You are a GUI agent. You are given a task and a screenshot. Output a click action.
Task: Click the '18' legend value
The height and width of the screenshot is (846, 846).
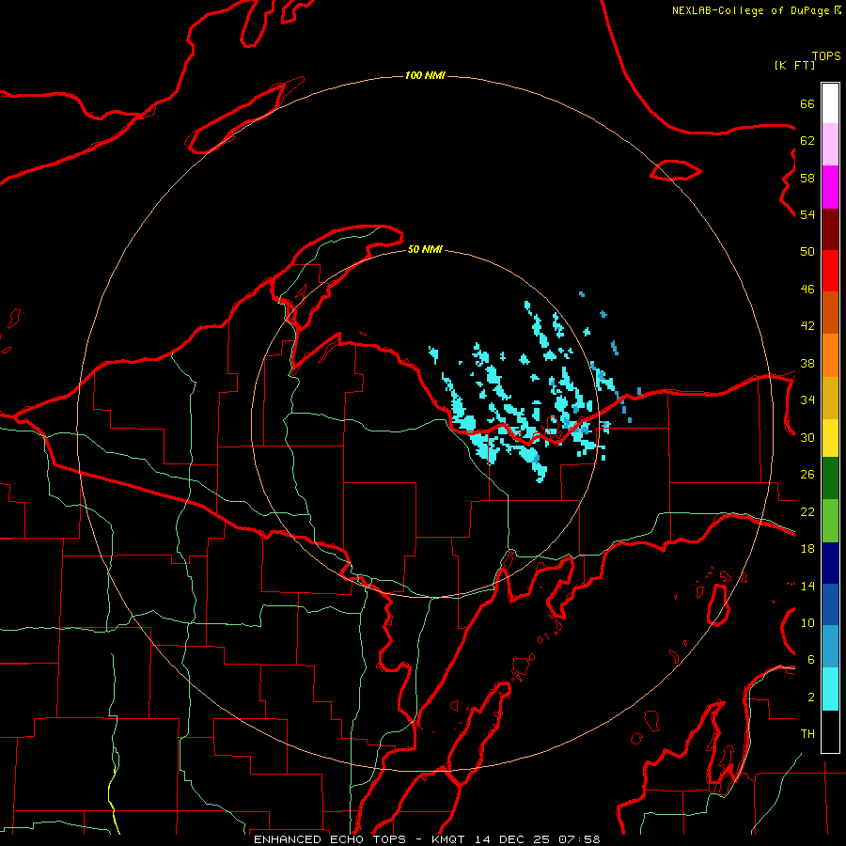tap(807, 549)
